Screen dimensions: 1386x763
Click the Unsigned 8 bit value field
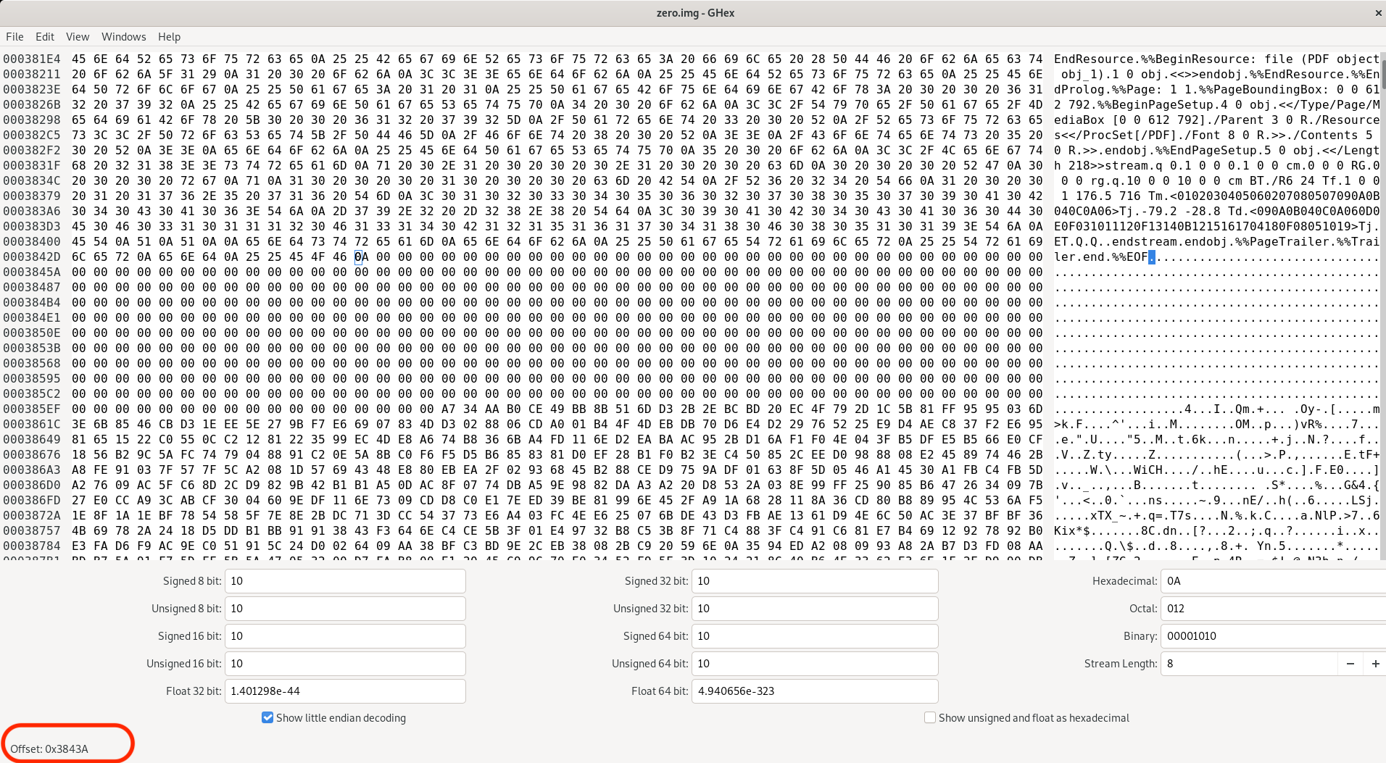[x=345, y=609]
